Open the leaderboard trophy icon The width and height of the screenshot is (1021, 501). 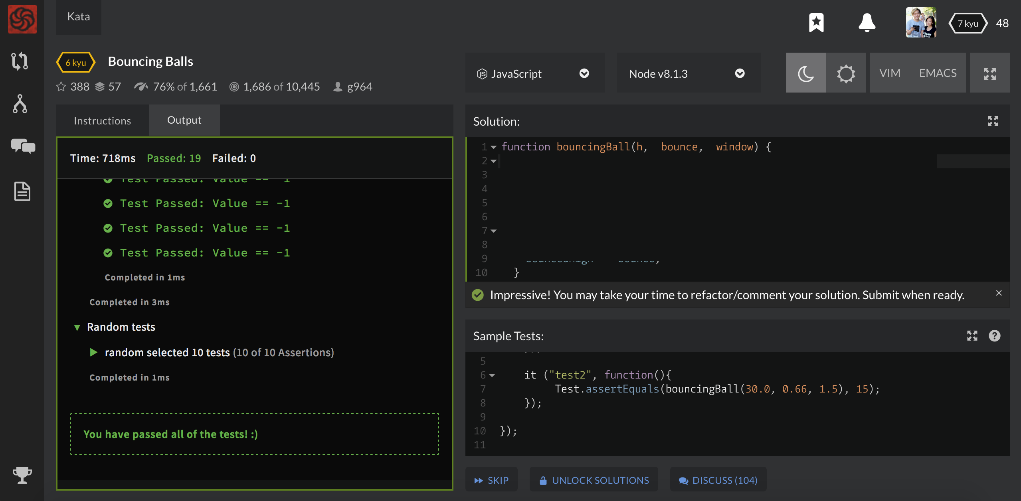tap(22, 475)
